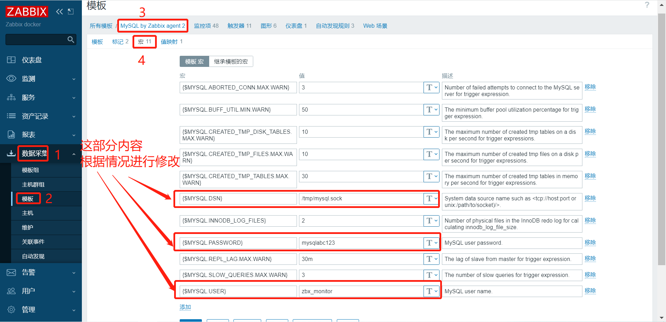This screenshot has width=666, height=322.
Task: Open 仪表盘 1 link in breadcrumb
Action: tap(296, 26)
